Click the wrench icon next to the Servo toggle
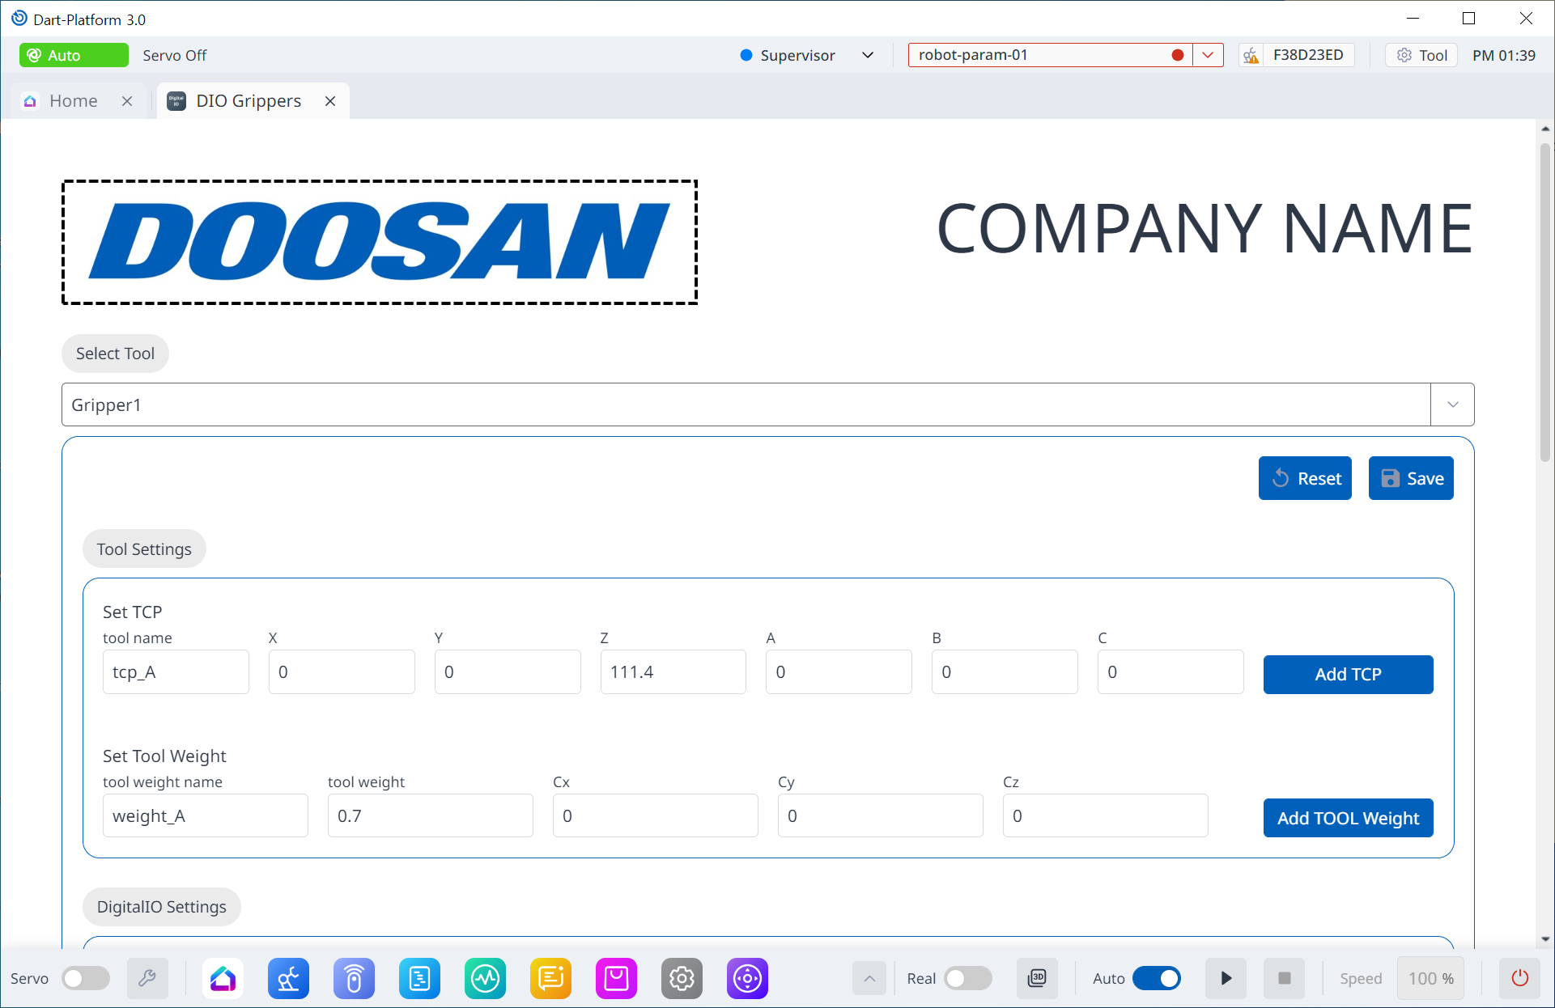Viewport: 1555px width, 1008px height. point(147,979)
